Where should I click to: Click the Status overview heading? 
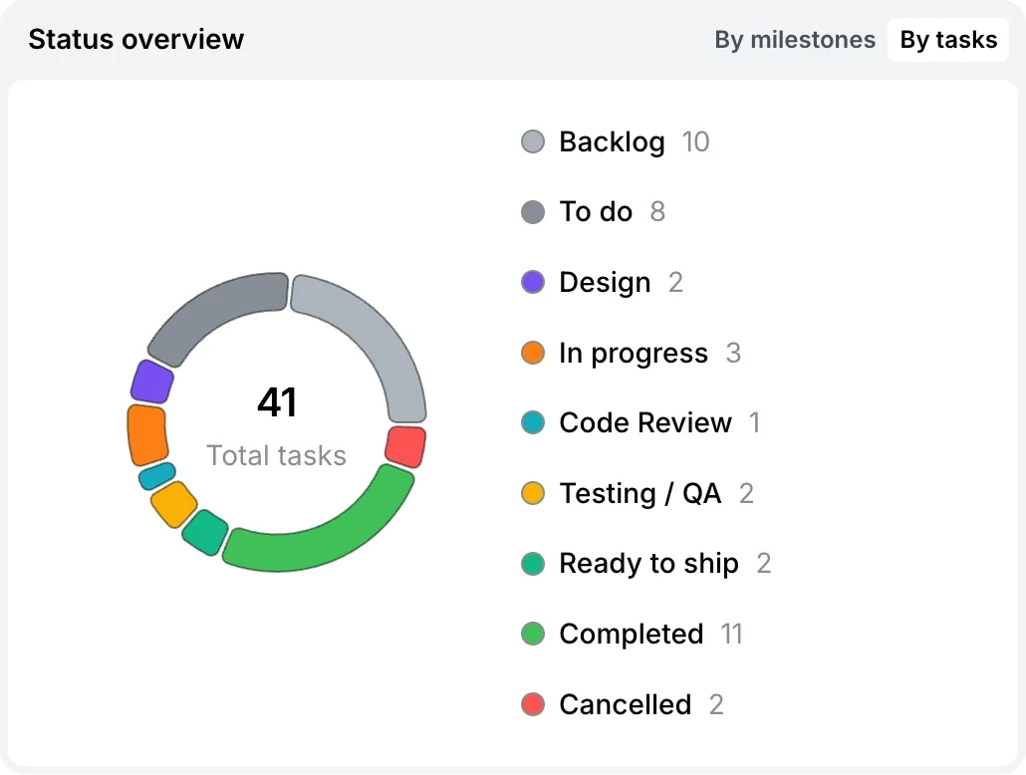[136, 39]
